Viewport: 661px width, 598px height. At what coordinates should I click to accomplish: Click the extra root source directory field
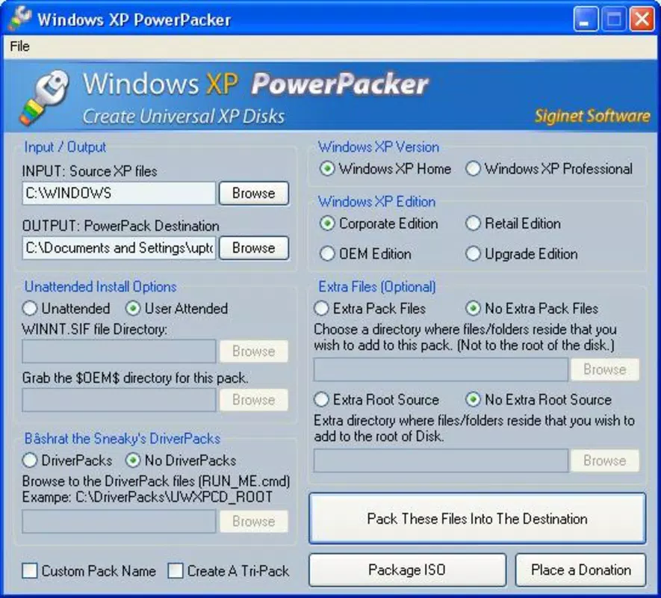point(441,461)
